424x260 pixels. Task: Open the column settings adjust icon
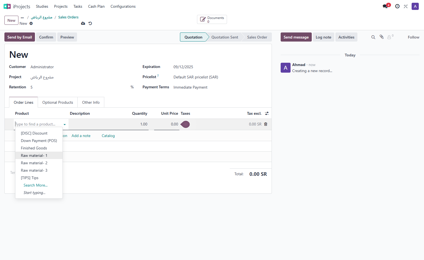267,113
